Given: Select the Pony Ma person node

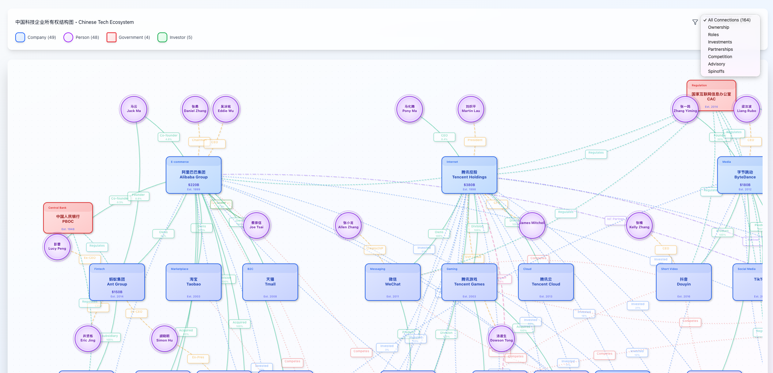Looking at the screenshot, I should click(x=410, y=109).
